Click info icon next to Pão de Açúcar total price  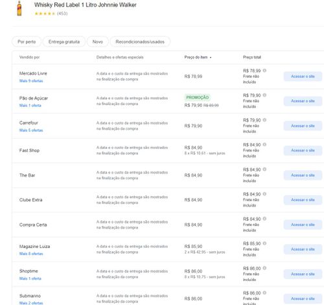pyautogui.click(x=264, y=95)
